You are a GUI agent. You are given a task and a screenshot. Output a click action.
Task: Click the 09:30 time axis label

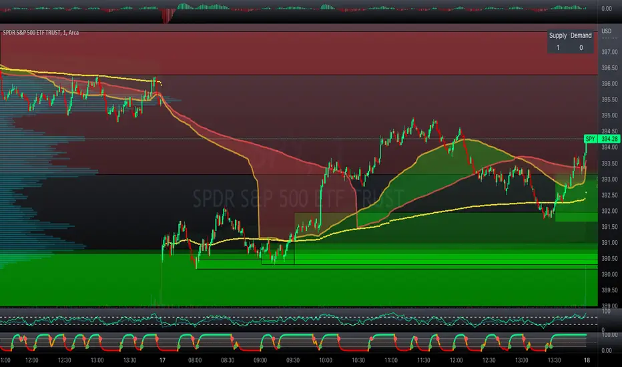(293, 360)
